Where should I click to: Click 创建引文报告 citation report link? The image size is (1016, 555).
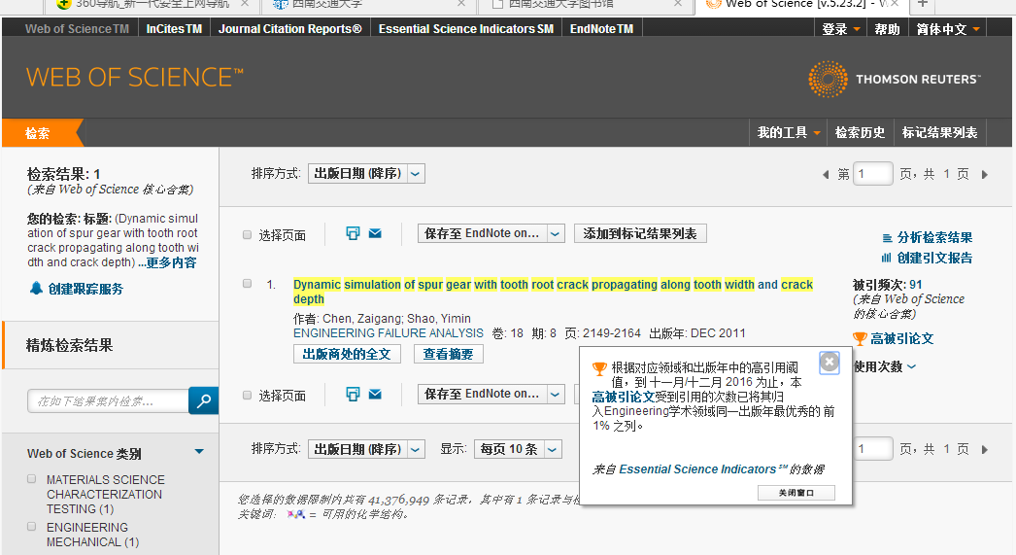[934, 258]
